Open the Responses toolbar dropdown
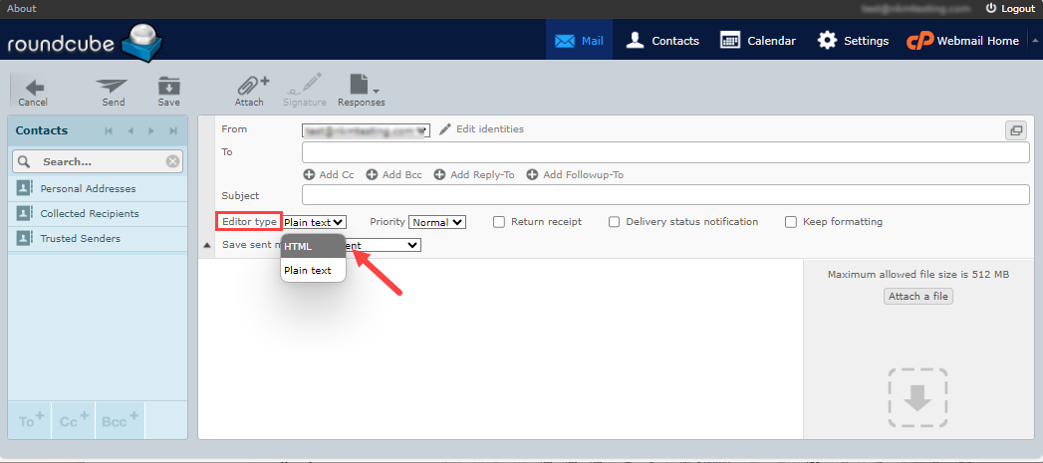This screenshot has height=463, width=1043. 361,88
